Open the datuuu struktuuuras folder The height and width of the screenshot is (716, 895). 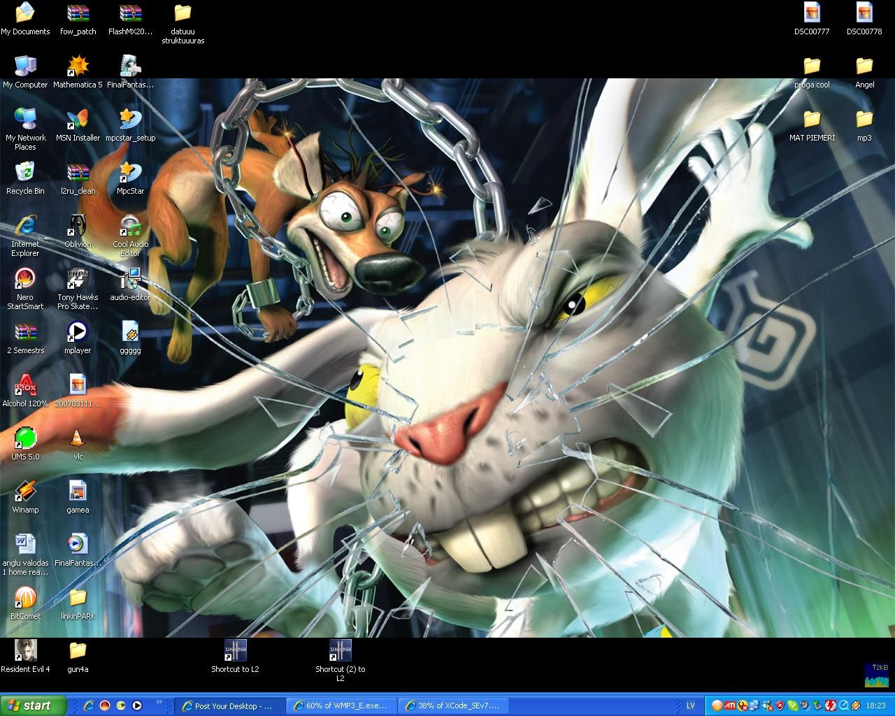pos(182,23)
